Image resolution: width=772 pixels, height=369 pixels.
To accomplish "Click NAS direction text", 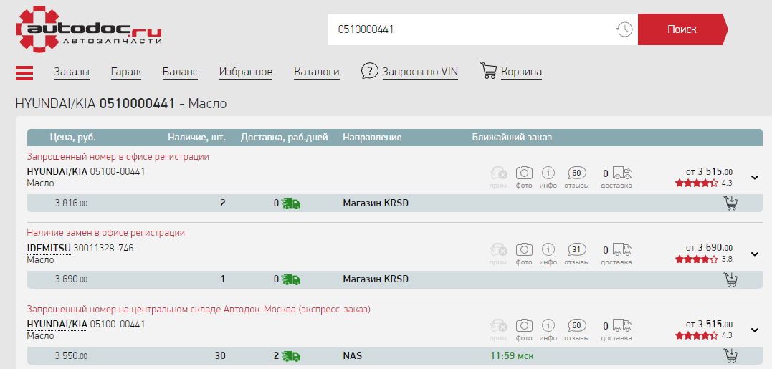I will pyautogui.click(x=353, y=355).
